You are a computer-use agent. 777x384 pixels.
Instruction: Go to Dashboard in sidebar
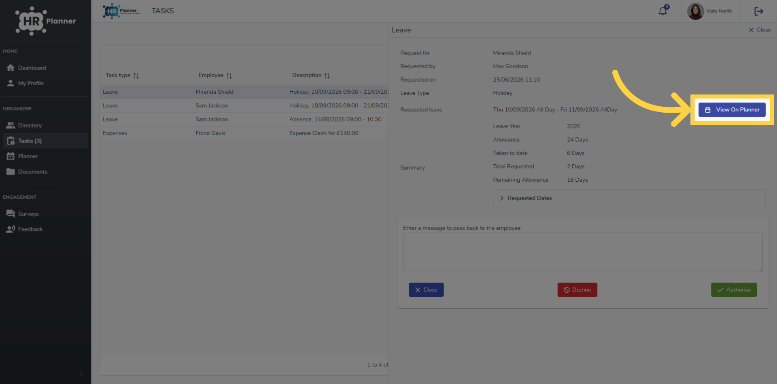click(x=45, y=68)
